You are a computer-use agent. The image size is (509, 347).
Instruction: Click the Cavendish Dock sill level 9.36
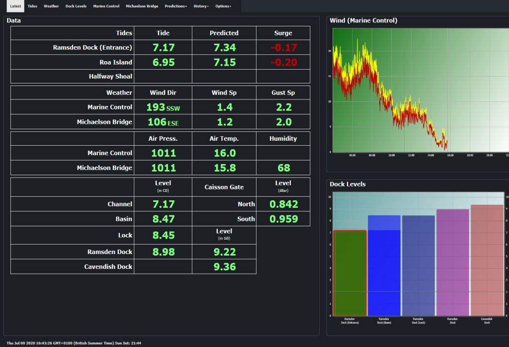pos(224,266)
